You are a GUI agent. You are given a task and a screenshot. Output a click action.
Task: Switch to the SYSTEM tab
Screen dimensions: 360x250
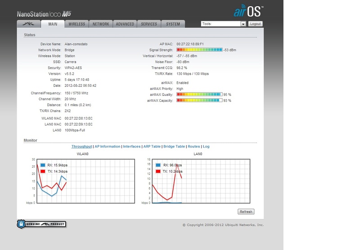pos(173,24)
